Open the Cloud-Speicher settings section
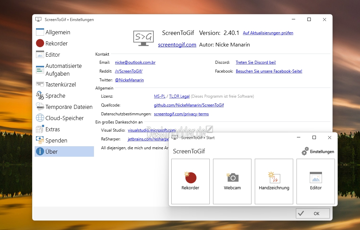The image size is (360, 230). (x=64, y=118)
